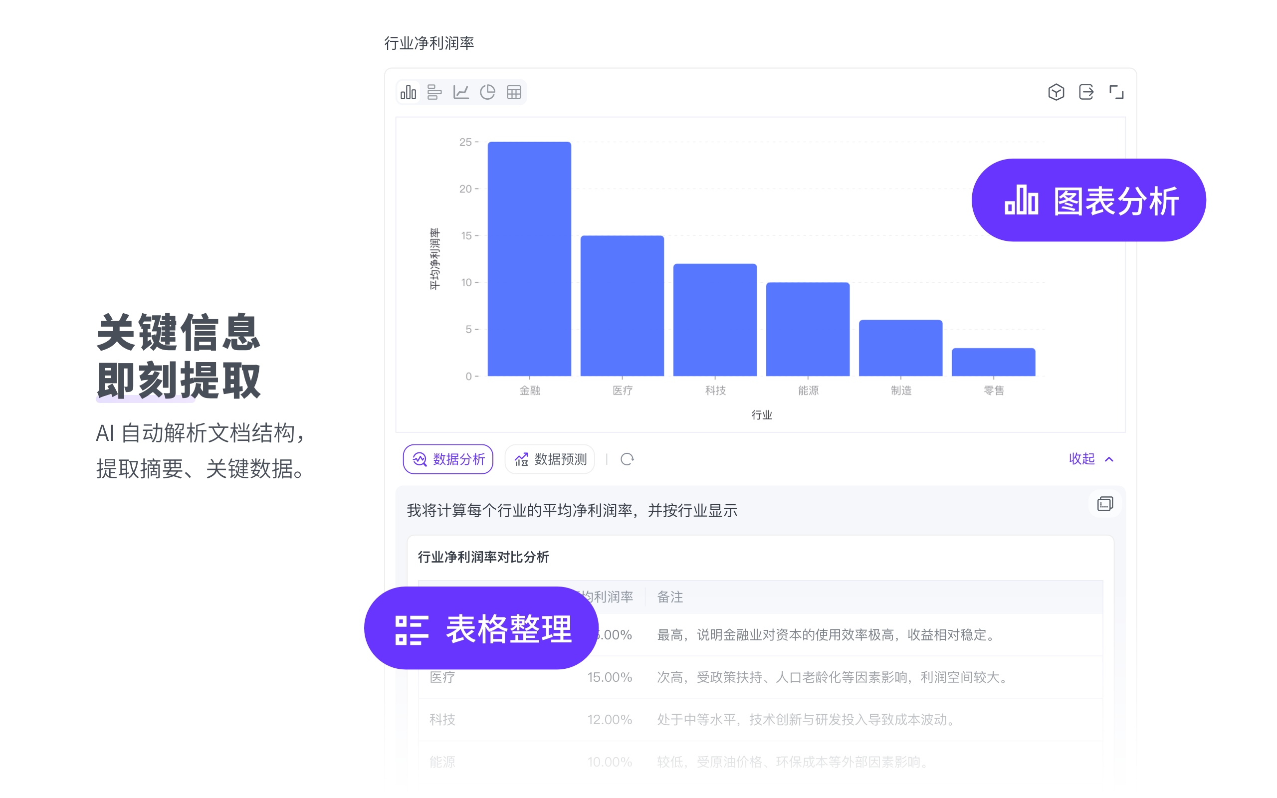Click the 行业 x-axis label
This screenshot has height=798, width=1277.
pos(761,415)
